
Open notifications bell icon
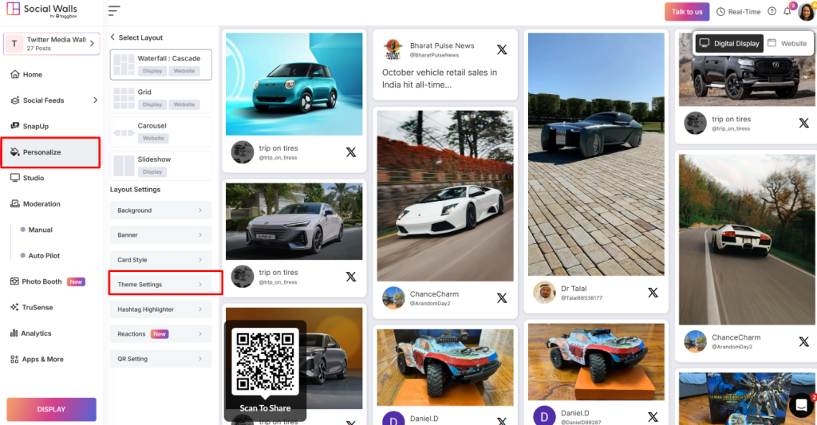pyautogui.click(x=787, y=11)
